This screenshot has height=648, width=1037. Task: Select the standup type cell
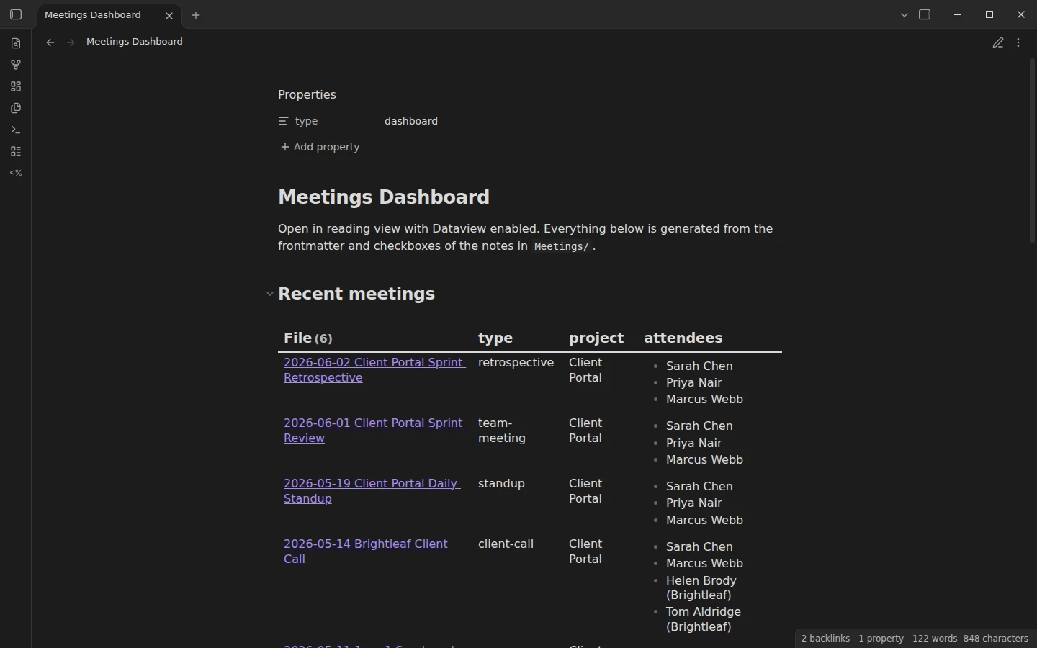point(501,484)
